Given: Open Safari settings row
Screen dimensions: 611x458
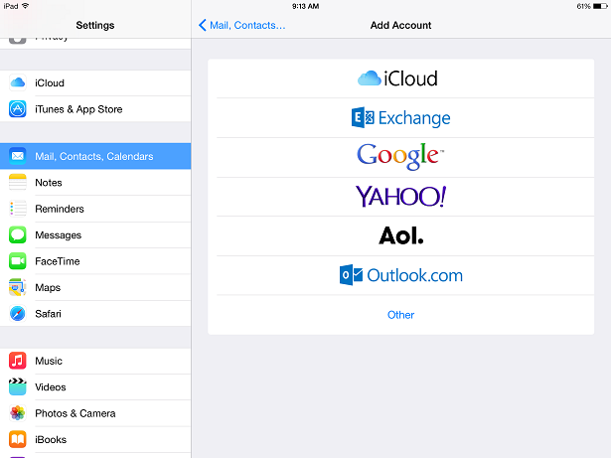Looking at the screenshot, I should pos(95,313).
